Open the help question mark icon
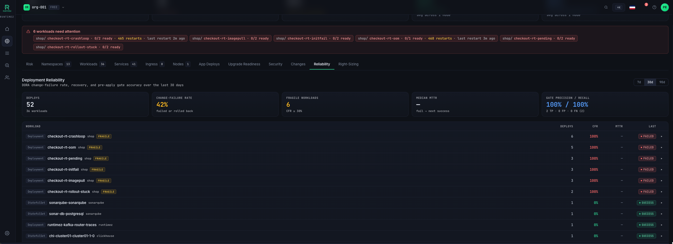The height and width of the screenshot is (244, 673). point(654,7)
